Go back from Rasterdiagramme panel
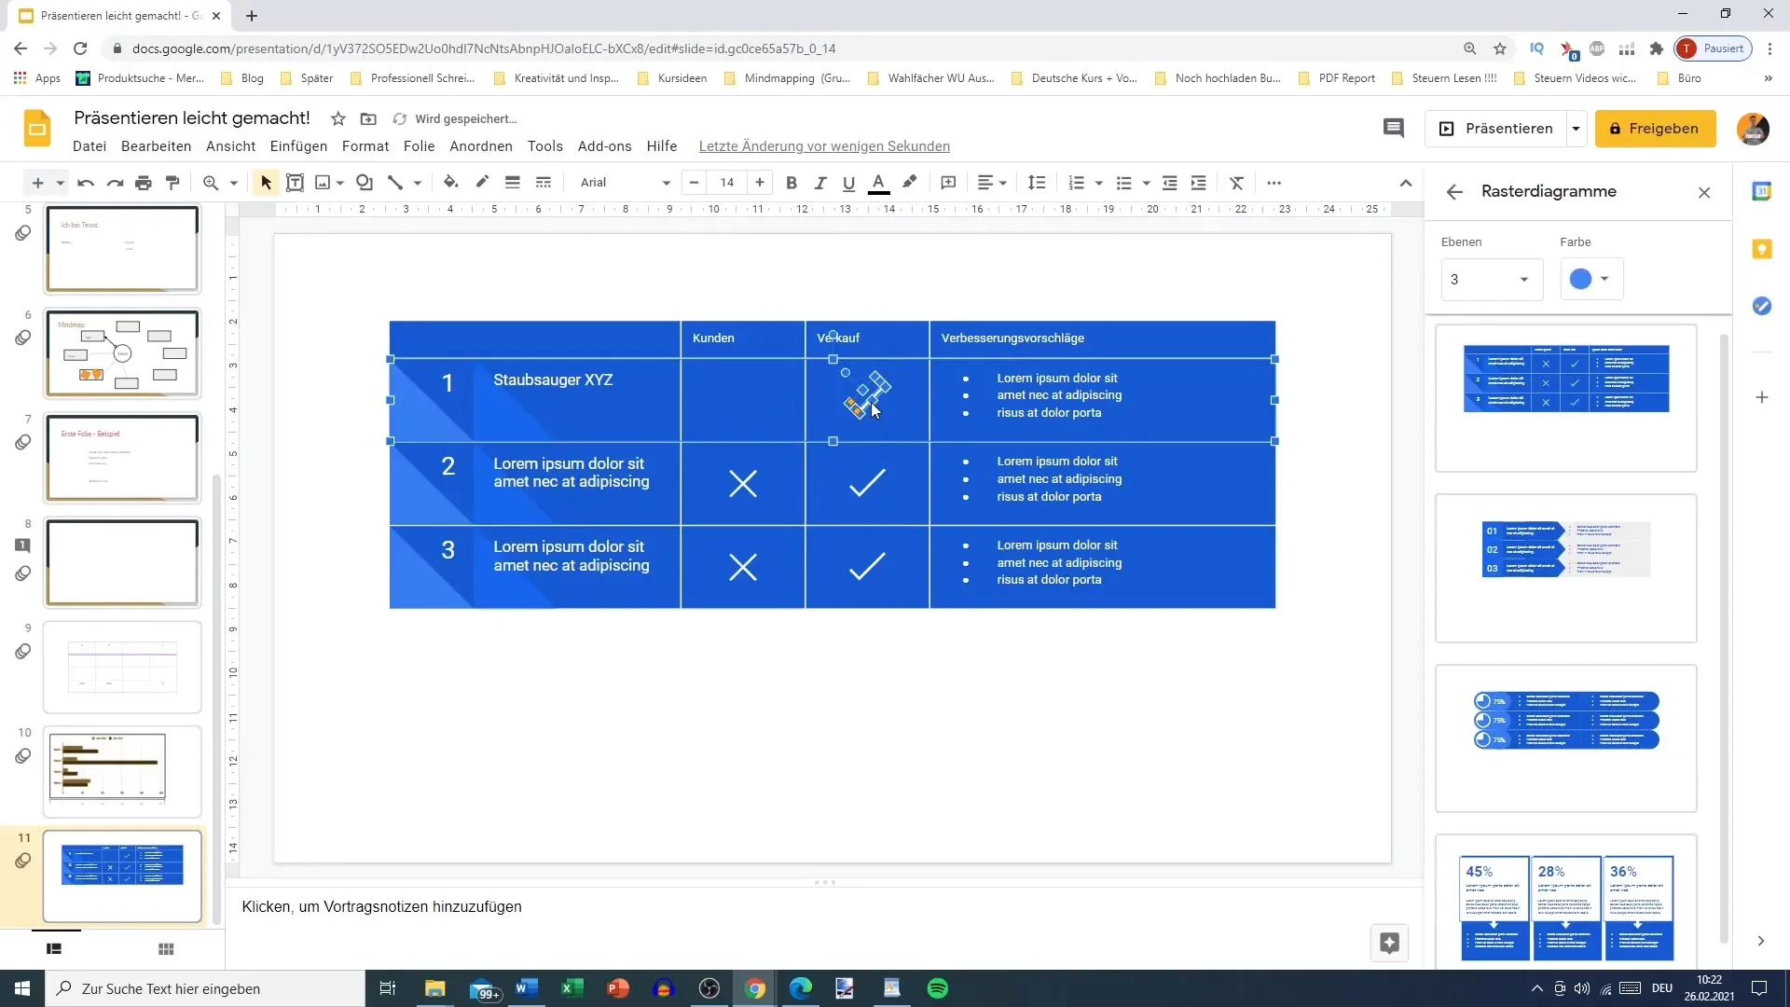Viewport: 1790px width, 1007px height. 1454,192
